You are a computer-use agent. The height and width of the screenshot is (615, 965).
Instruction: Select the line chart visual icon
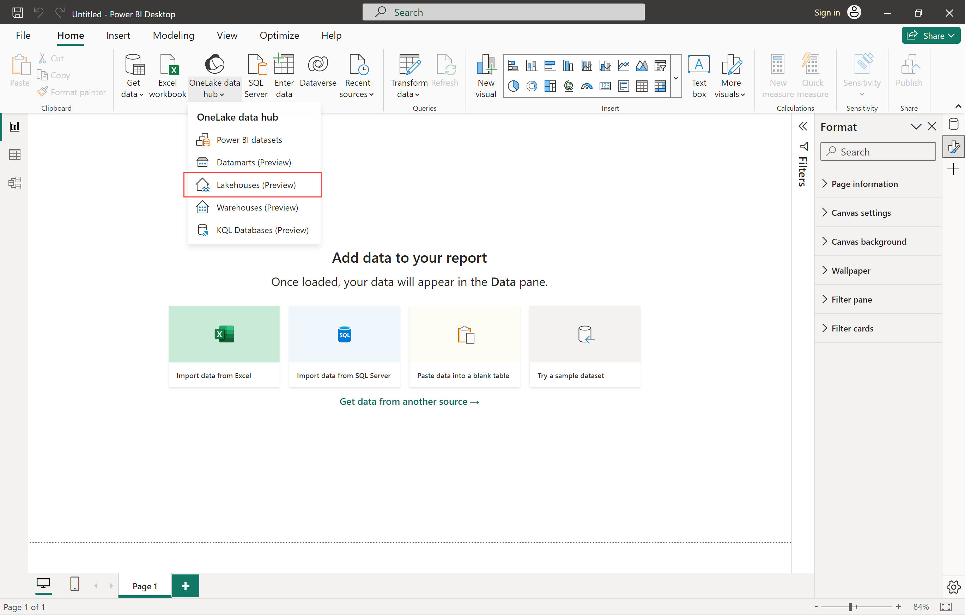point(624,65)
